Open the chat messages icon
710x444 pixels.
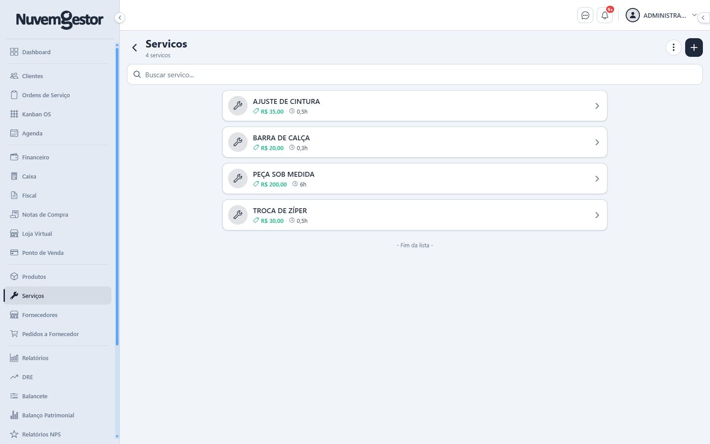coord(585,16)
